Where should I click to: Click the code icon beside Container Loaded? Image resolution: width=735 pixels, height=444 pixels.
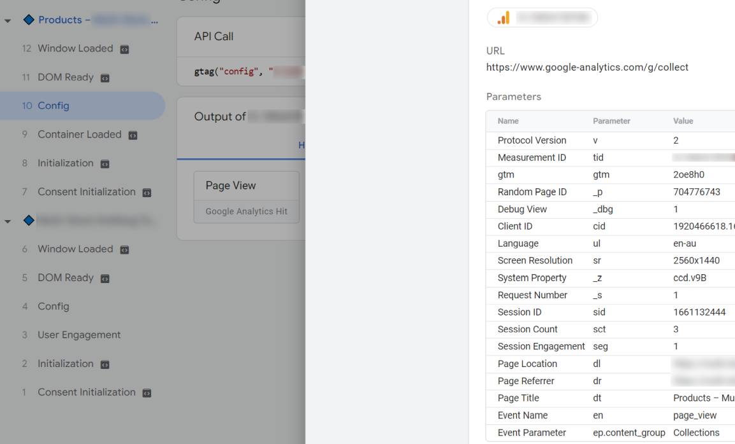click(x=133, y=135)
